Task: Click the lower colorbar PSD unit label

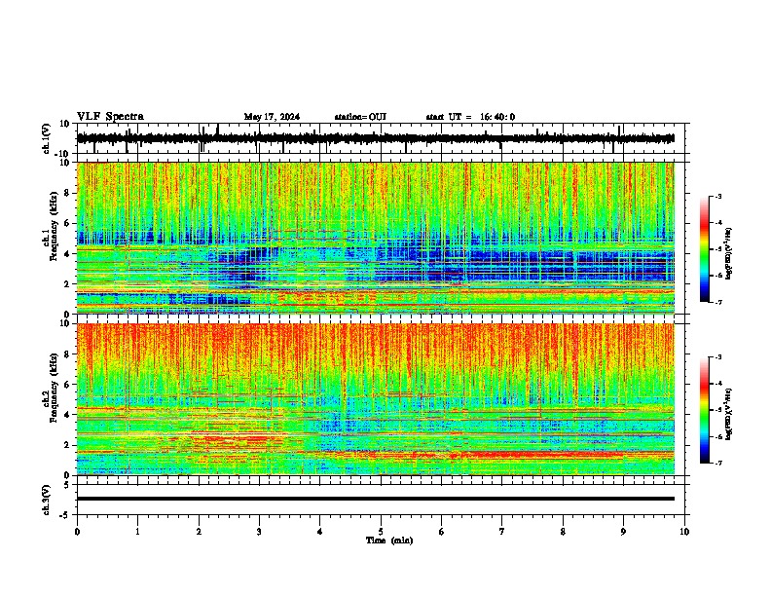Action: point(728,414)
